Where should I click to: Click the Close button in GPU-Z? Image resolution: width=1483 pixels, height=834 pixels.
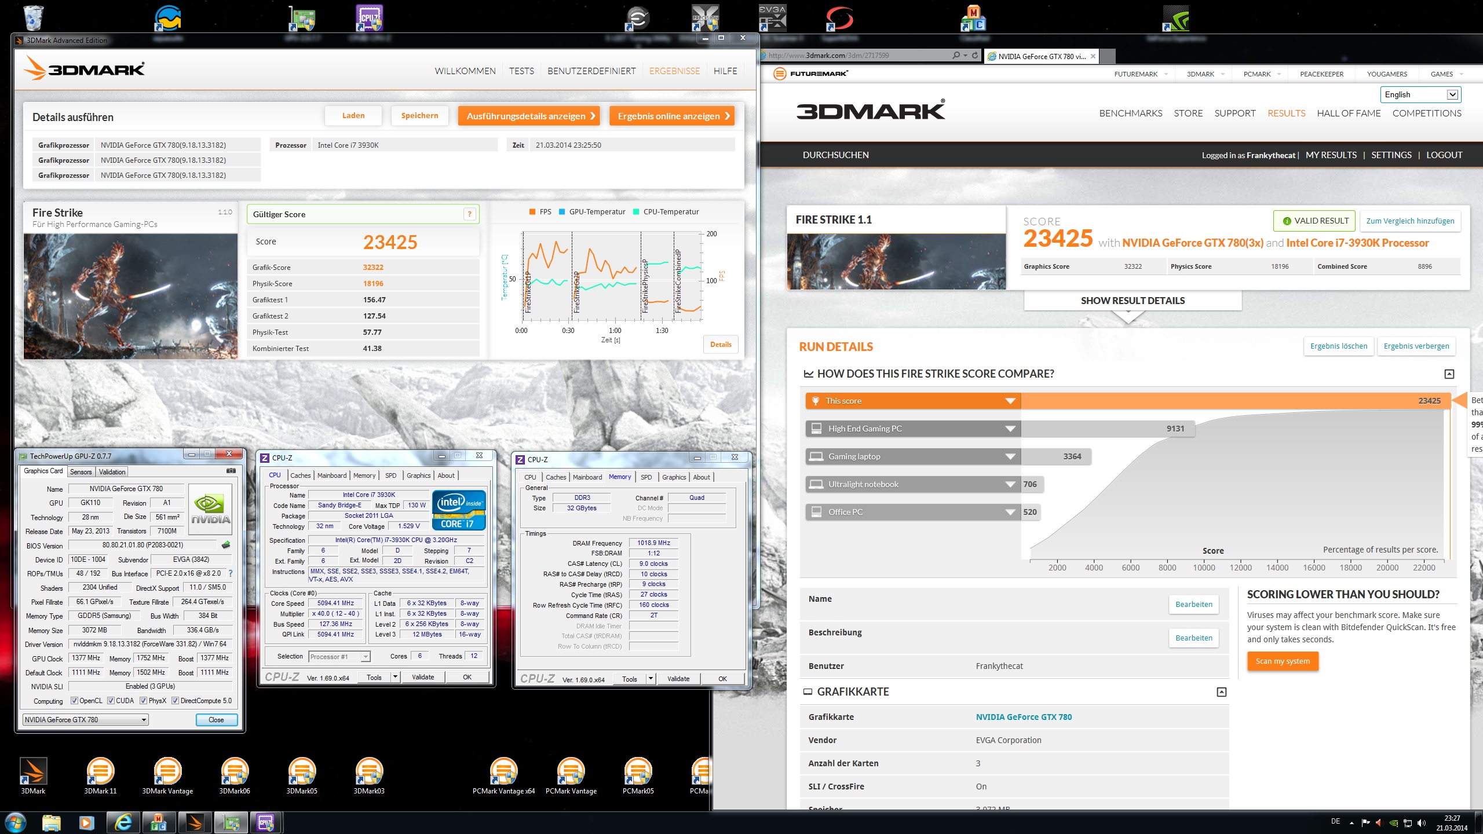216,720
